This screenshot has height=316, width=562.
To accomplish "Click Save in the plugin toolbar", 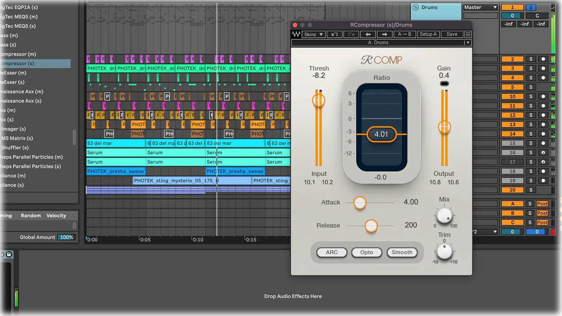I will click(x=452, y=34).
